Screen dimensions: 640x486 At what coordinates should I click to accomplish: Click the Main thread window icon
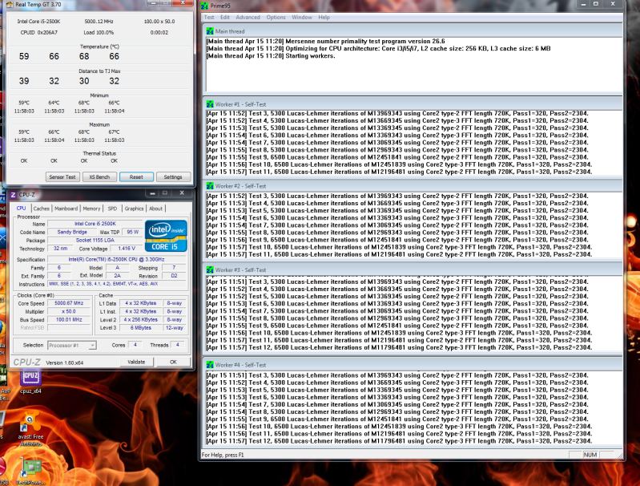210,31
